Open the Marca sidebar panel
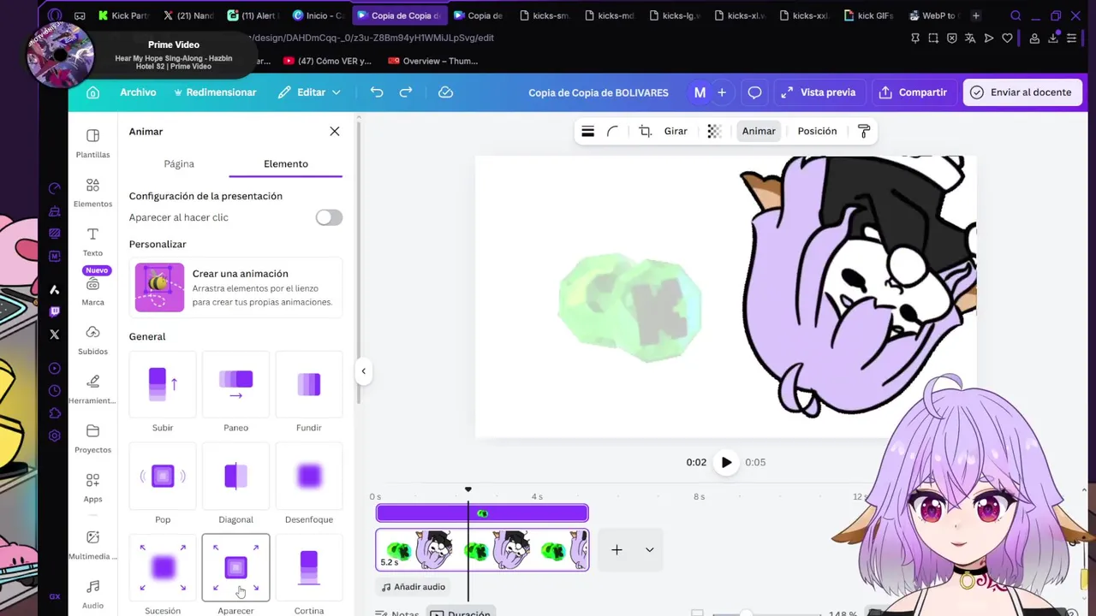Image resolution: width=1096 pixels, height=616 pixels. pos(92,291)
